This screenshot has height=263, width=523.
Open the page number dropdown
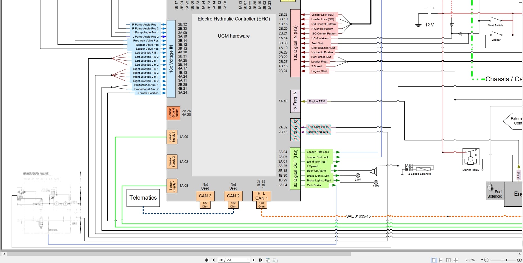(x=248, y=260)
